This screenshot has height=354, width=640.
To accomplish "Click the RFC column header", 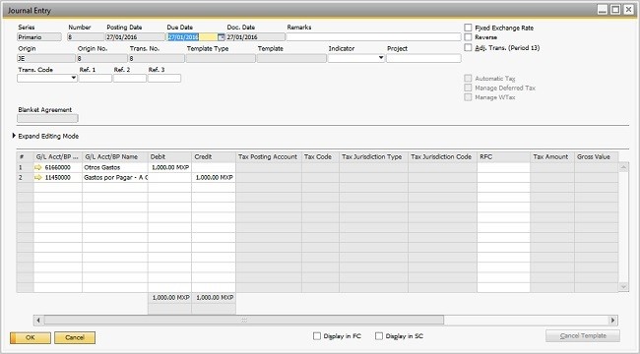I will tap(504, 157).
